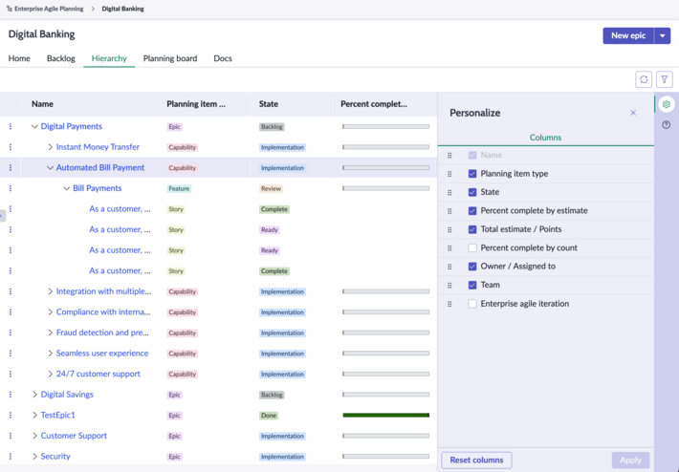
Task: Grab drag handle beside Team column
Action: (449, 285)
